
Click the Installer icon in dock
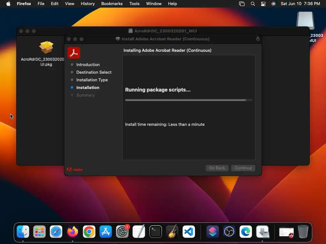[262, 232]
